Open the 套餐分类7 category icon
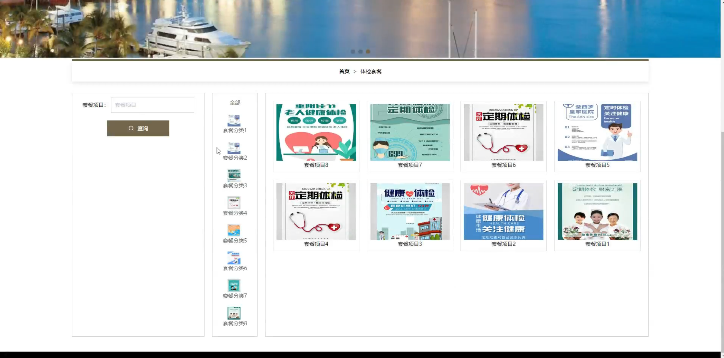Image resolution: width=724 pixels, height=358 pixels. pyautogui.click(x=234, y=285)
